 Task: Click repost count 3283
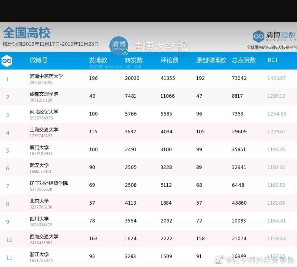pos(130,256)
